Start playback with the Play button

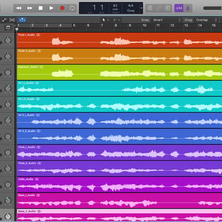(51, 8)
